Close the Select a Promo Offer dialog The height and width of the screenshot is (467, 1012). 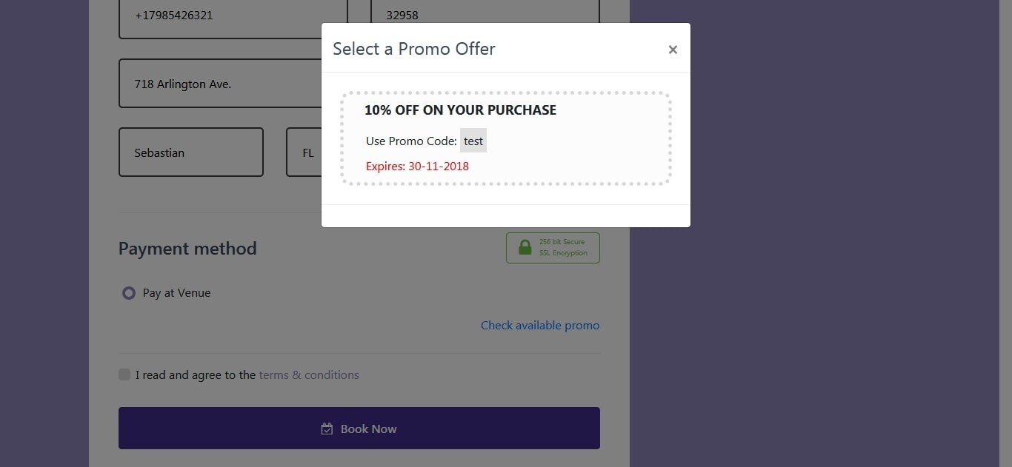coord(673,50)
